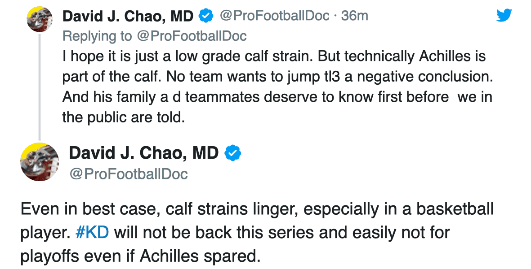Image resolution: width=531 pixels, height=269 pixels.
Task: Open David J. Chao, MD name in the main tweet
Action: [144, 154]
